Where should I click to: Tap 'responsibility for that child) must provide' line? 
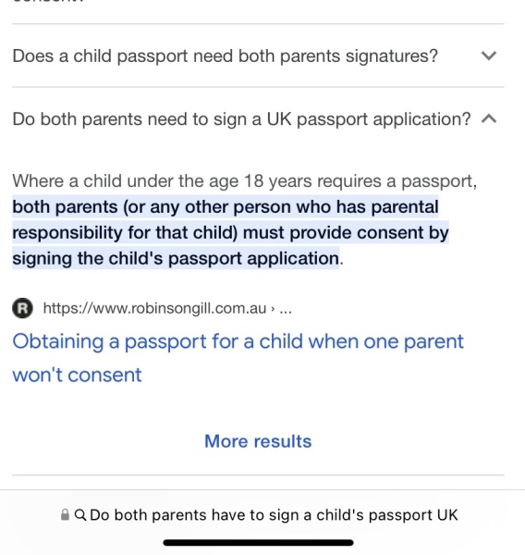[231, 232]
